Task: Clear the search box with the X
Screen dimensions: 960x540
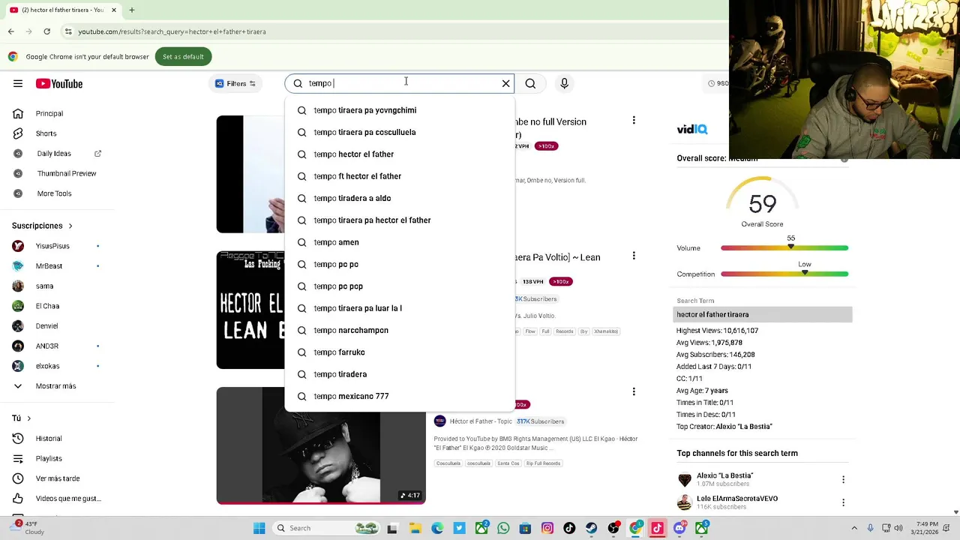Action: tap(505, 83)
